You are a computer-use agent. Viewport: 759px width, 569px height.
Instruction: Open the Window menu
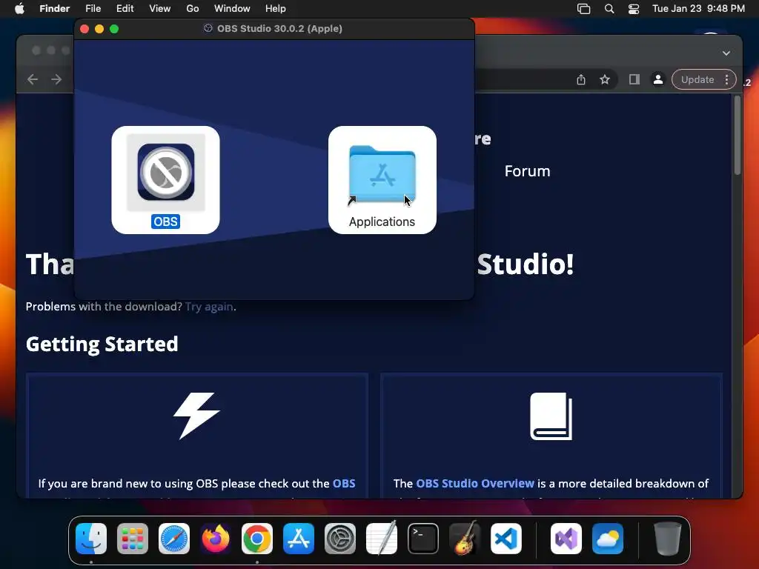pyautogui.click(x=232, y=9)
